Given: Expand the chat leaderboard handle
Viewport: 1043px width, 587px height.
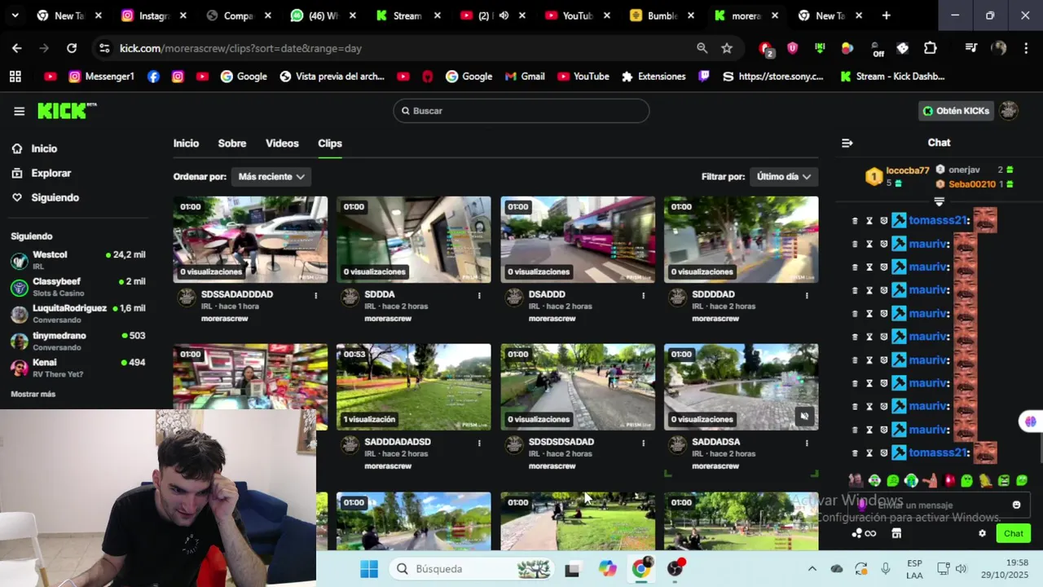Looking at the screenshot, I should (x=939, y=201).
